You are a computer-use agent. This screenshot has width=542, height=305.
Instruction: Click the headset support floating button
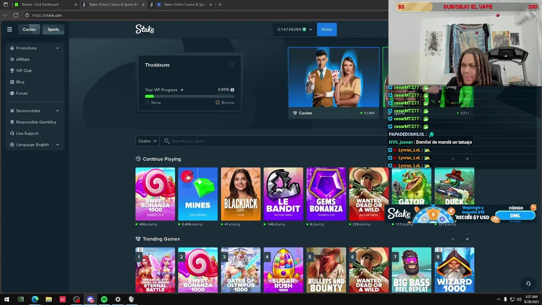[x=528, y=283]
